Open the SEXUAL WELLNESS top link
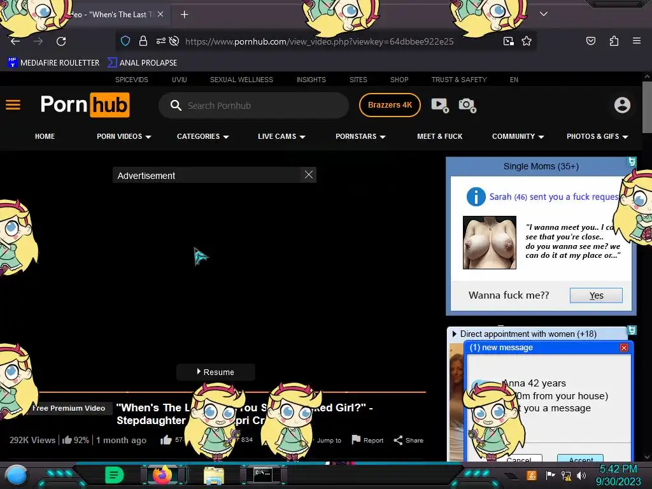The width and height of the screenshot is (652, 489). (241, 80)
